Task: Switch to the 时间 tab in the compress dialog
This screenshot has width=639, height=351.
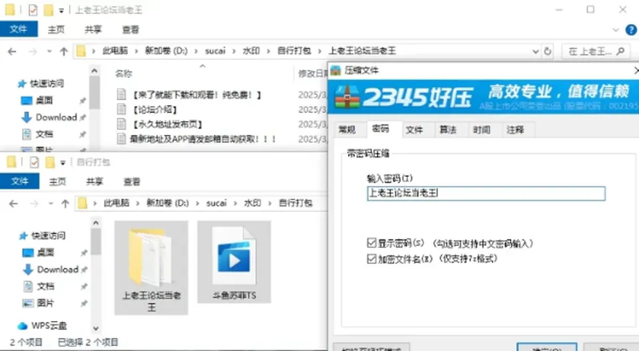Action: [481, 130]
